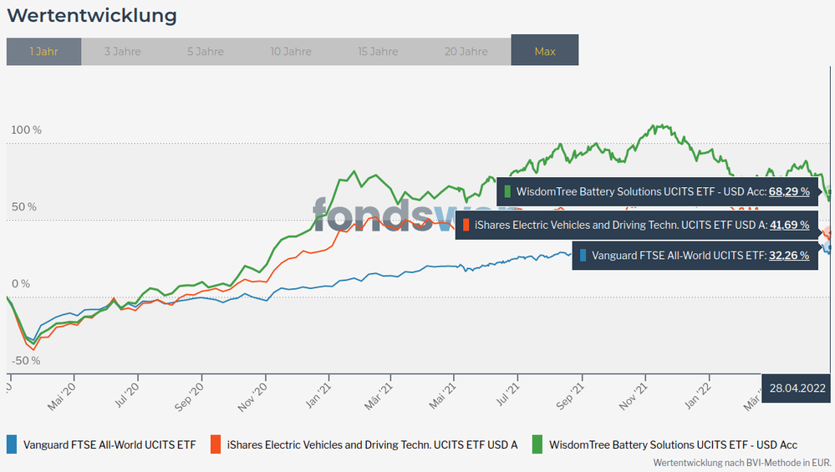Image resolution: width=835 pixels, height=472 pixels.
Task: Click the green WisdomTree legend color square
Action: click(537, 444)
